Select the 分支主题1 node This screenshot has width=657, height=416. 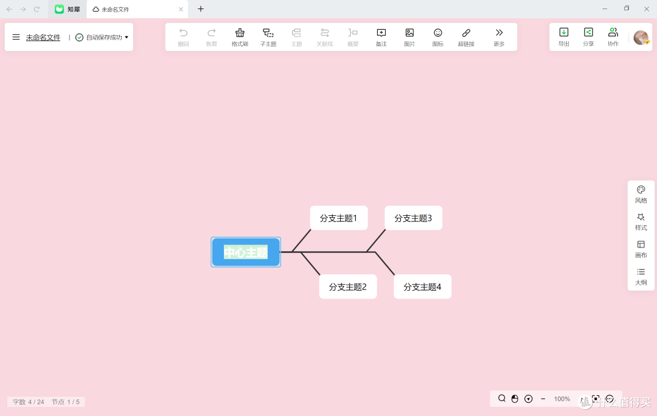point(339,218)
